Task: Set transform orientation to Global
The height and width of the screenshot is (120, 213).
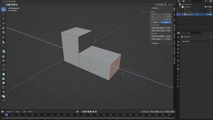Action: (155, 22)
